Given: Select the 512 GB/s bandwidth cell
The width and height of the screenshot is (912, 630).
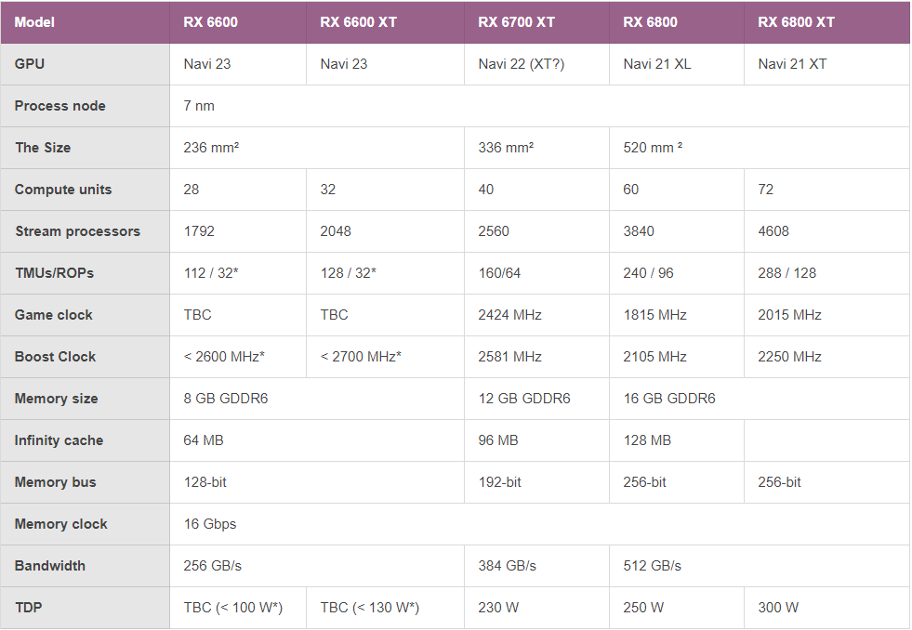Looking at the screenshot, I should (x=653, y=566).
